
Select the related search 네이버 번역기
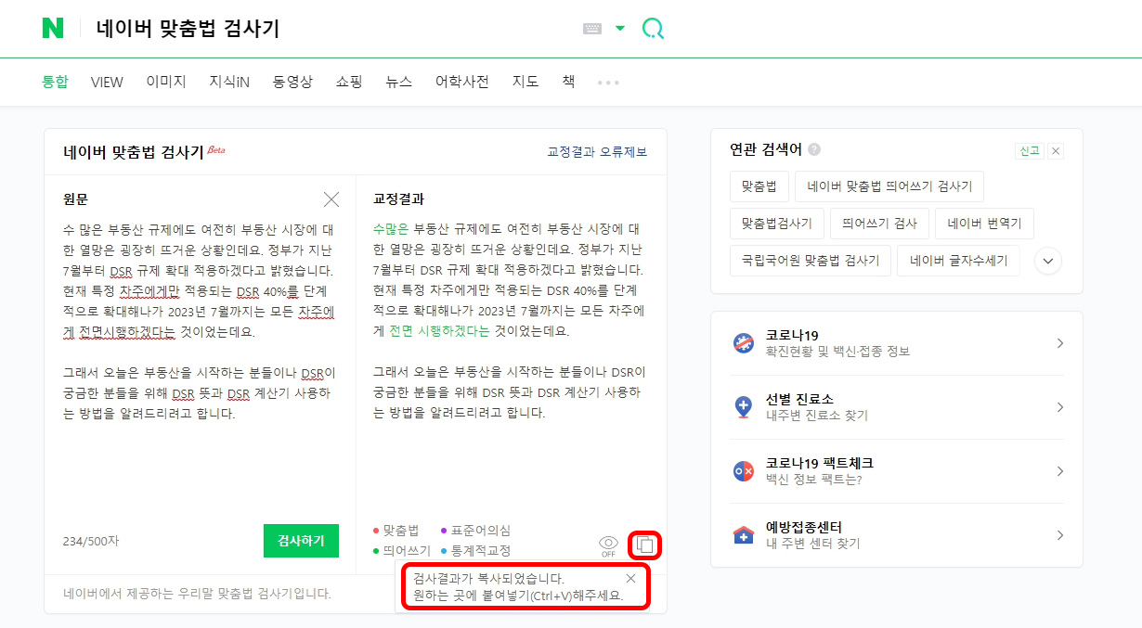pyautogui.click(x=984, y=224)
